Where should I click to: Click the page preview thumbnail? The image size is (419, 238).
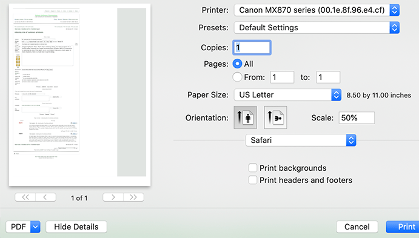pyautogui.click(x=79, y=94)
